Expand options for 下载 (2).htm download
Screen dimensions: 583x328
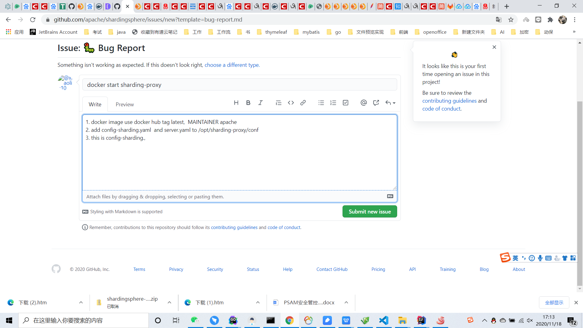click(x=81, y=302)
